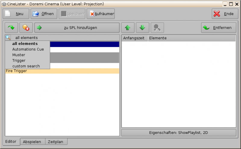This screenshot has height=149, width=241.
Task: Select 'custom search' filter option
Action: [x=26, y=66]
